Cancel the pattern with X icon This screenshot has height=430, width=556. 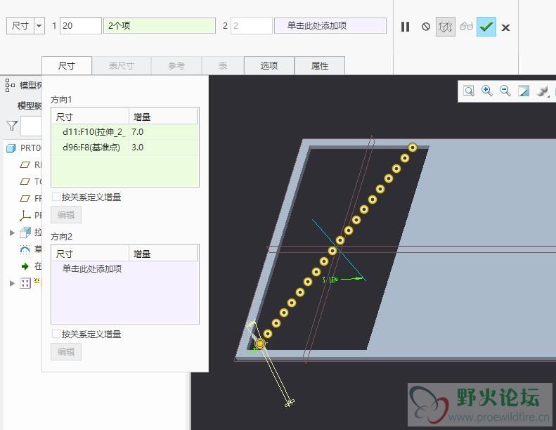pos(505,27)
